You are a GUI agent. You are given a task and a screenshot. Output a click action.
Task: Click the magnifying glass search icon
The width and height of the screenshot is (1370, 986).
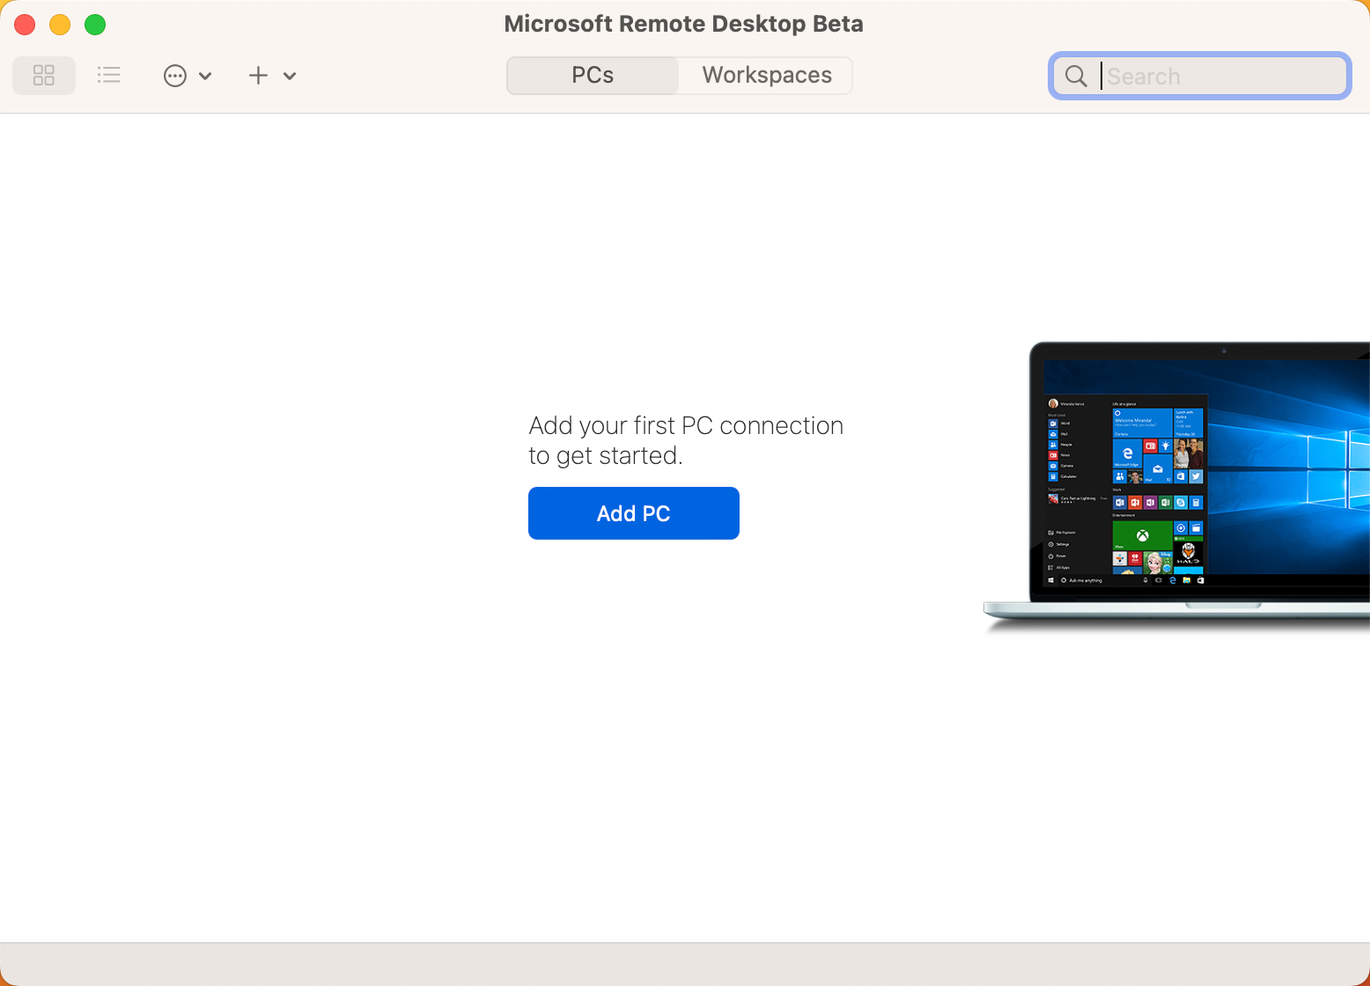tap(1076, 76)
